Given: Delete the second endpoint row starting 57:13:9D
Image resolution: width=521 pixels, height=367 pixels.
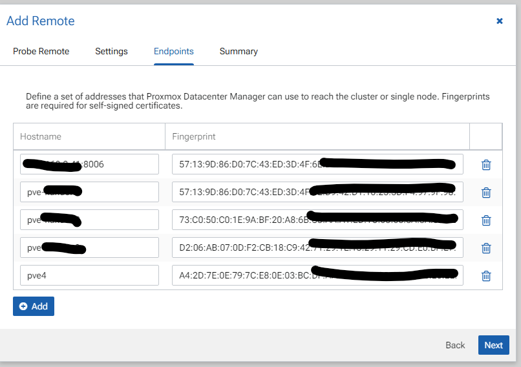Looking at the screenshot, I should click(x=486, y=193).
